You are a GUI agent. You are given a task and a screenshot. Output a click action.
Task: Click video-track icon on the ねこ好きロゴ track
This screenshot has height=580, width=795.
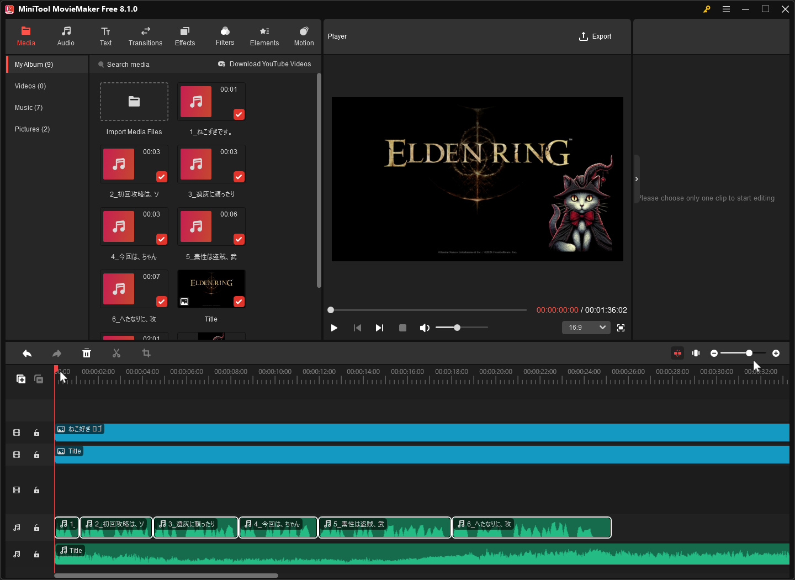click(x=17, y=433)
